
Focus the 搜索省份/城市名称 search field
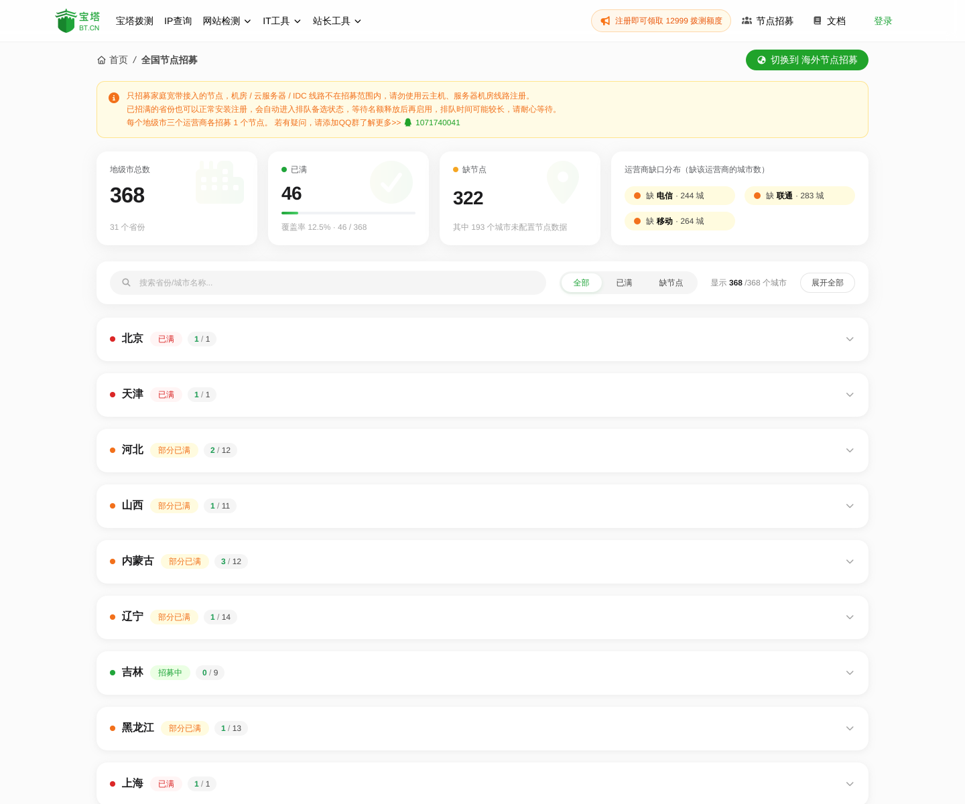coord(328,283)
